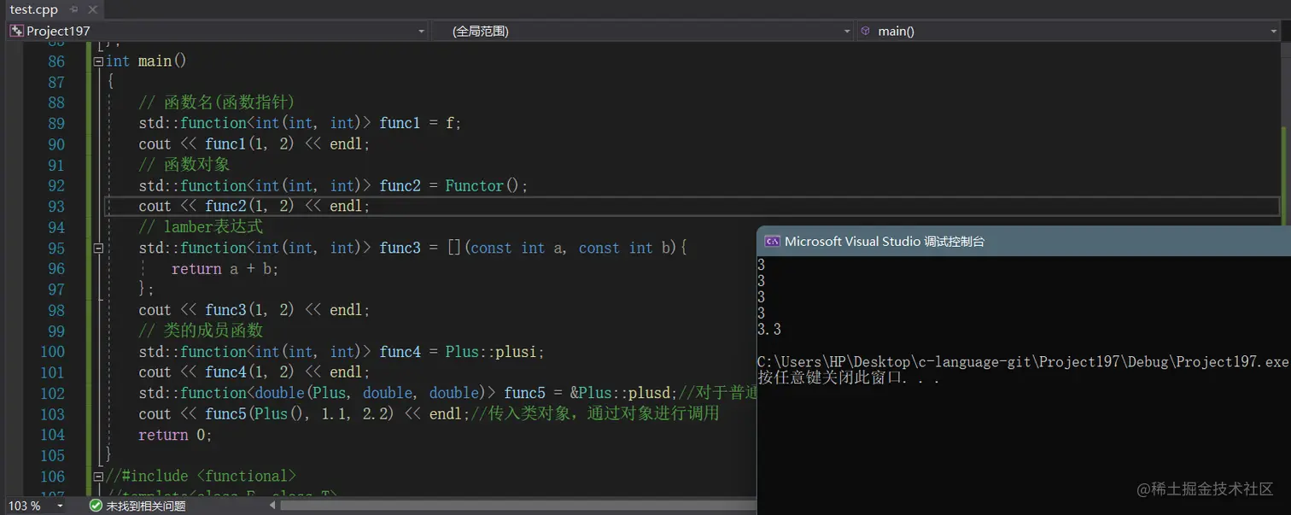Image resolution: width=1291 pixels, height=515 pixels.
Task: Click line number 89
Action: (x=56, y=123)
